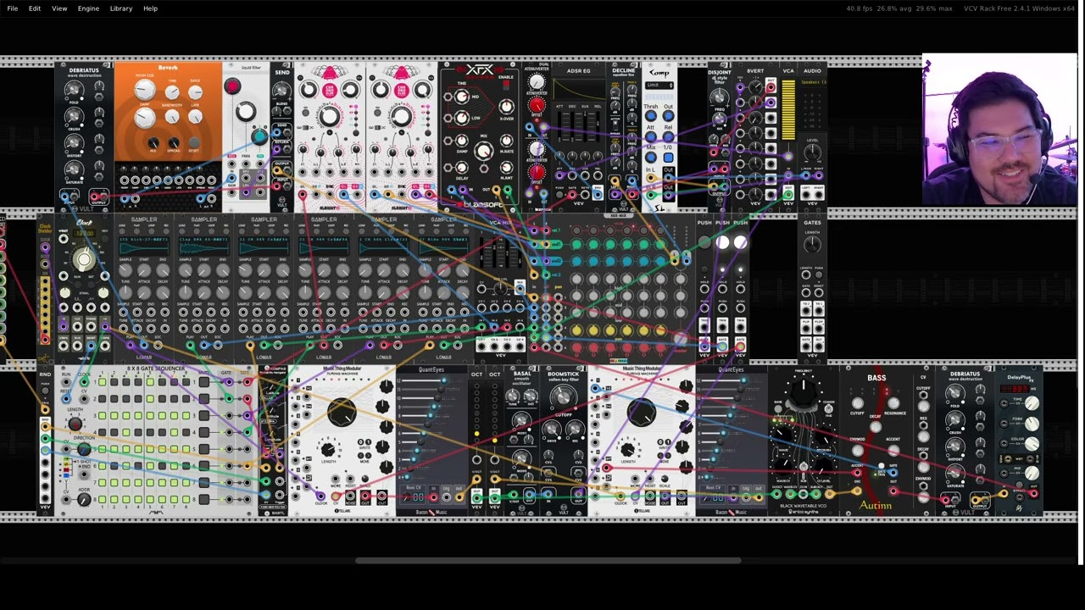The height and width of the screenshot is (610, 1085).
Task: Turn the left Turing Machine large knob
Action: (x=342, y=411)
